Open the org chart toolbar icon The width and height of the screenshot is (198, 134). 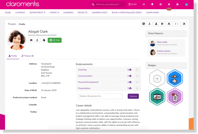tap(149, 24)
